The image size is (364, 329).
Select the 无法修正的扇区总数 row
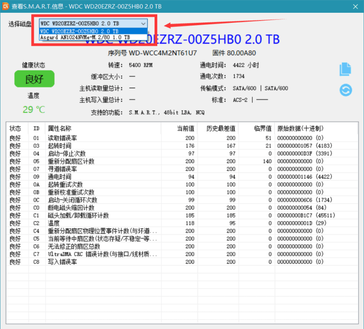point(182,246)
